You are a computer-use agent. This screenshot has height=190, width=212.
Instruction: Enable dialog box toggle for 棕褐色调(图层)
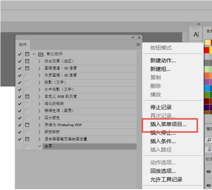(27, 111)
